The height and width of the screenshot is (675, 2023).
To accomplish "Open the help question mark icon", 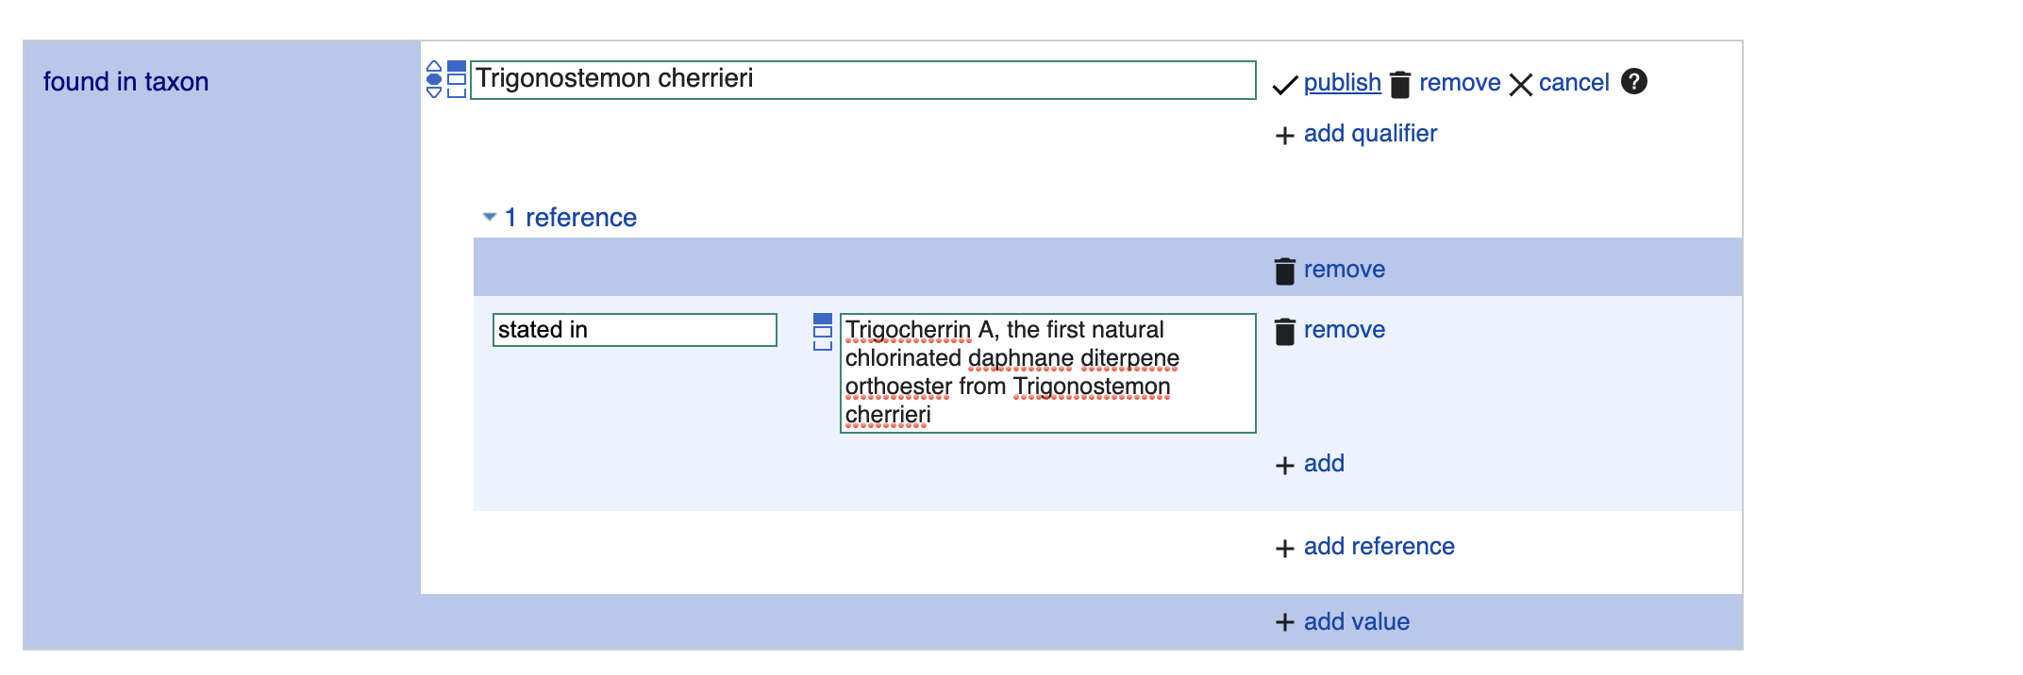I will 1634,82.
